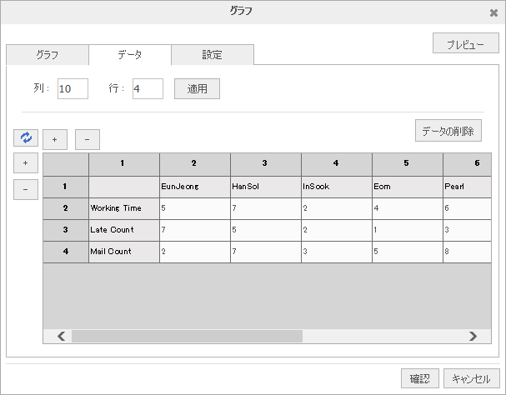This screenshot has width=506, height=395.
Task: Cancel the dialog with キャンセル
Action: [x=471, y=377]
